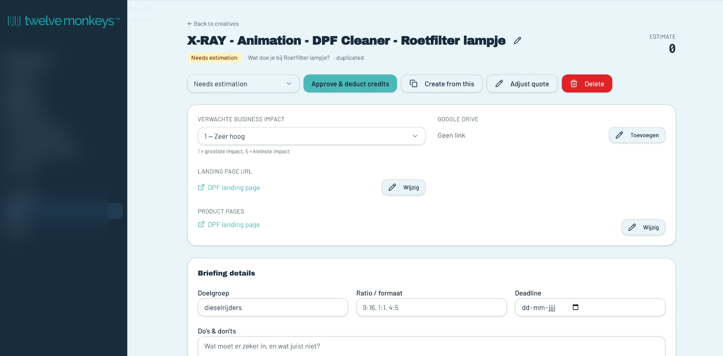This screenshot has width=723, height=356.
Task: Click Toevoegen button for Google Drive
Action: point(637,135)
